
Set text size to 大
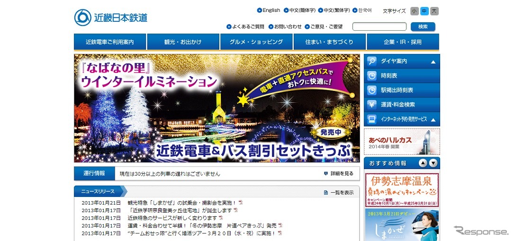point(434,11)
